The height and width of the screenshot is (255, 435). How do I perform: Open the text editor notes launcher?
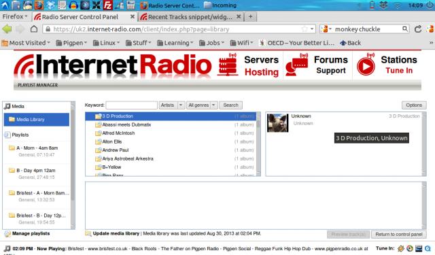62,5
